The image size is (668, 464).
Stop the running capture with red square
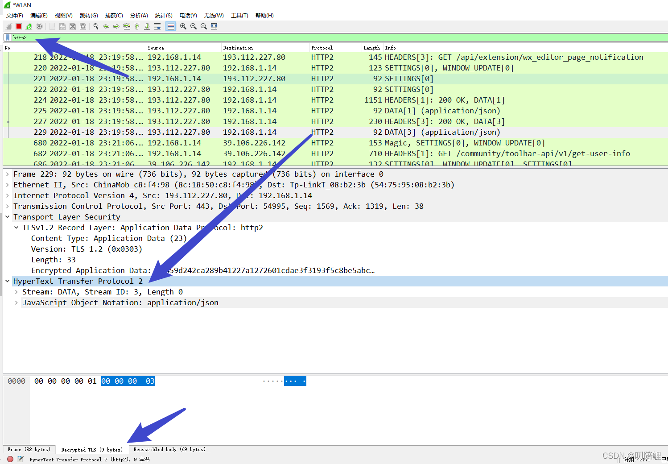coord(19,26)
